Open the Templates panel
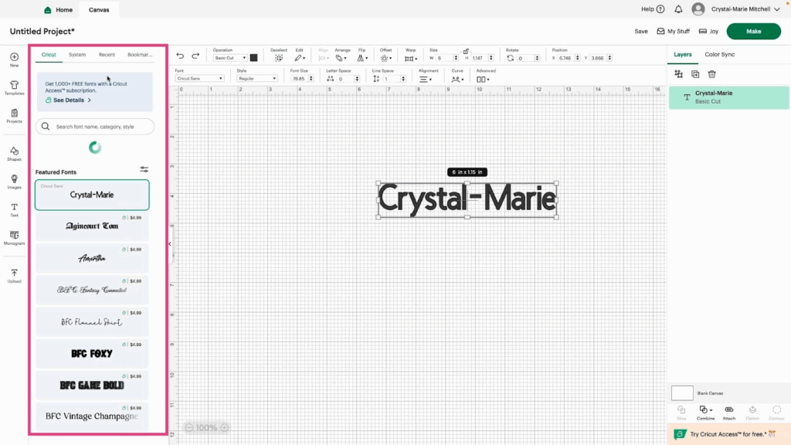 point(14,88)
